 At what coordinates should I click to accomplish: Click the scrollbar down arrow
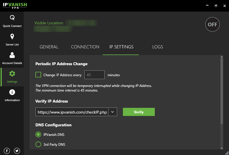point(222,148)
